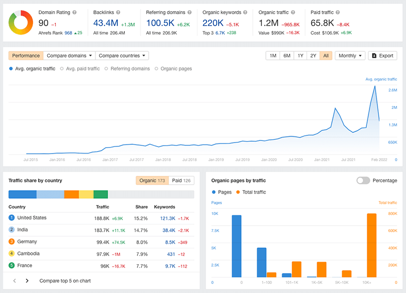Click the Export file icon
This screenshot has height=293, width=406.
[x=374, y=56]
